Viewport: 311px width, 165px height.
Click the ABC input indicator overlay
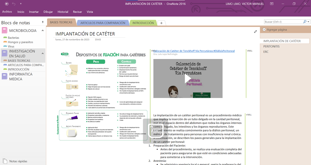[x=155, y=131]
